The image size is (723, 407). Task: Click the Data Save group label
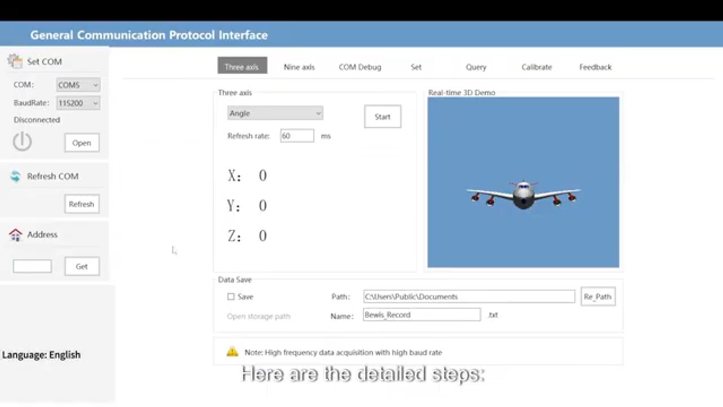tap(235, 279)
